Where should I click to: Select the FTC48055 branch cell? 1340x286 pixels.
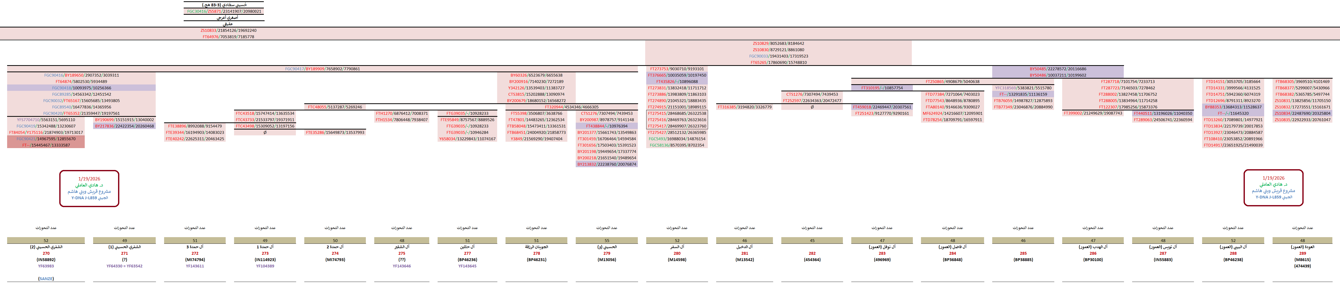coord(335,107)
